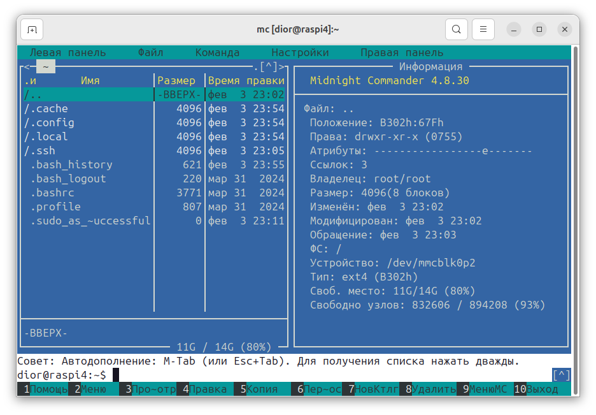
Task: Click the terminal search magnifier icon
Action: coord(456,29)
